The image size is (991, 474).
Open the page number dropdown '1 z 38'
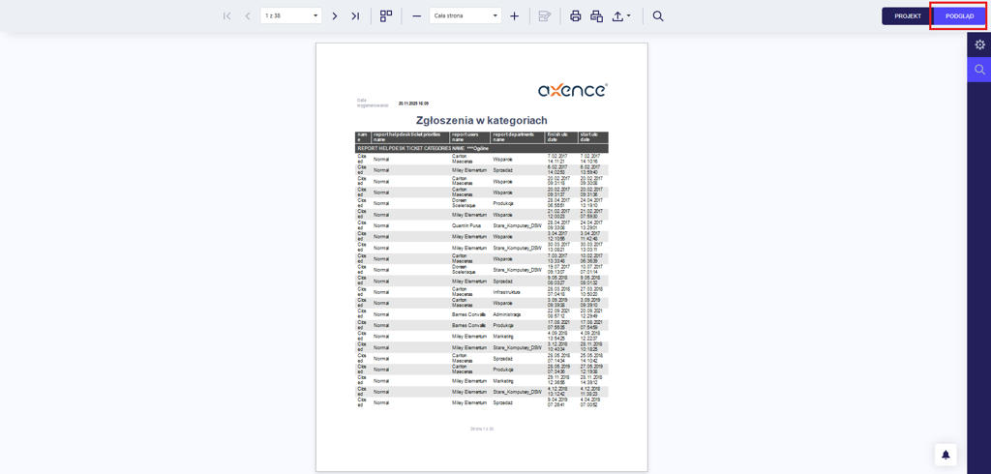pyautogui.click(x=291, y=16)
